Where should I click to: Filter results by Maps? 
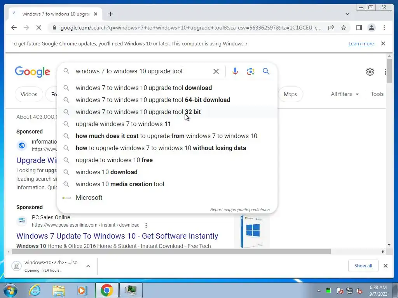[290, 94]
